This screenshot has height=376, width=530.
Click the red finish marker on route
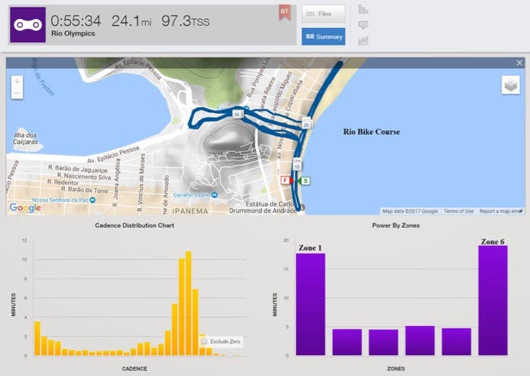pos(285,182)
